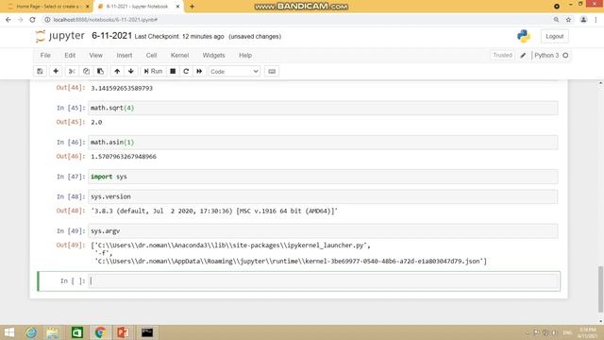Interrupt the kernel with stop icon
The image size is (604, 340).
pos(173,72)
